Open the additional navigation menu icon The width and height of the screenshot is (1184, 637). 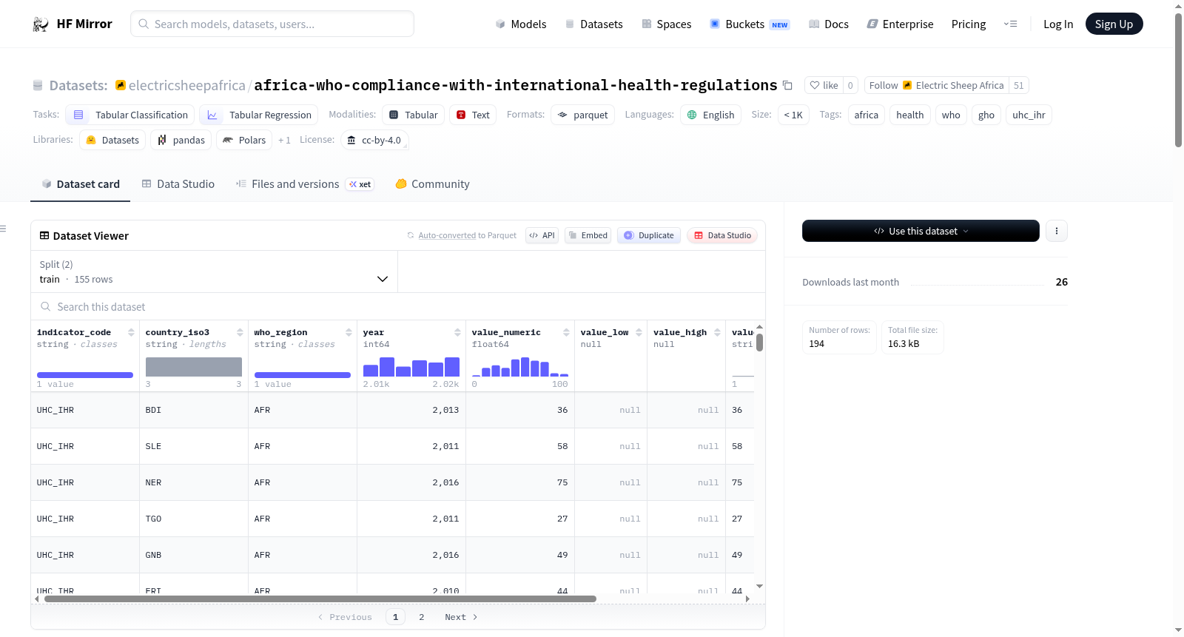[x=1010, y=24]
